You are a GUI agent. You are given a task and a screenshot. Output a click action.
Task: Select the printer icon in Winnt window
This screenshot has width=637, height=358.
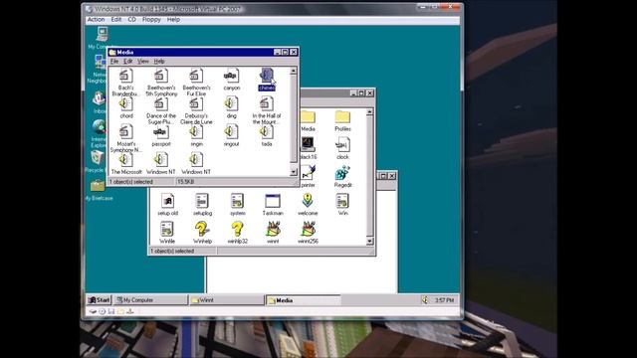click(x=308, y=173)
